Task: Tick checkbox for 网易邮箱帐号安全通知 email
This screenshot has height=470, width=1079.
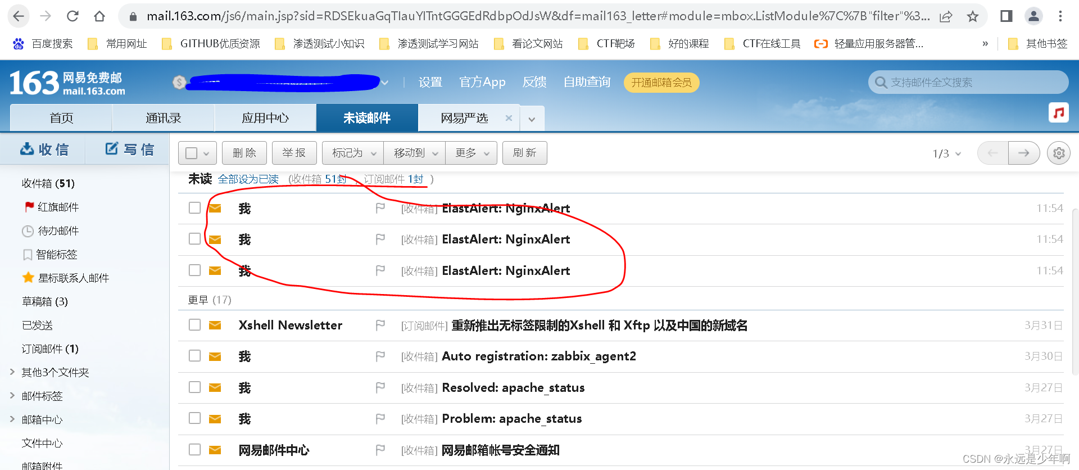Action: (x=194, y=449)
